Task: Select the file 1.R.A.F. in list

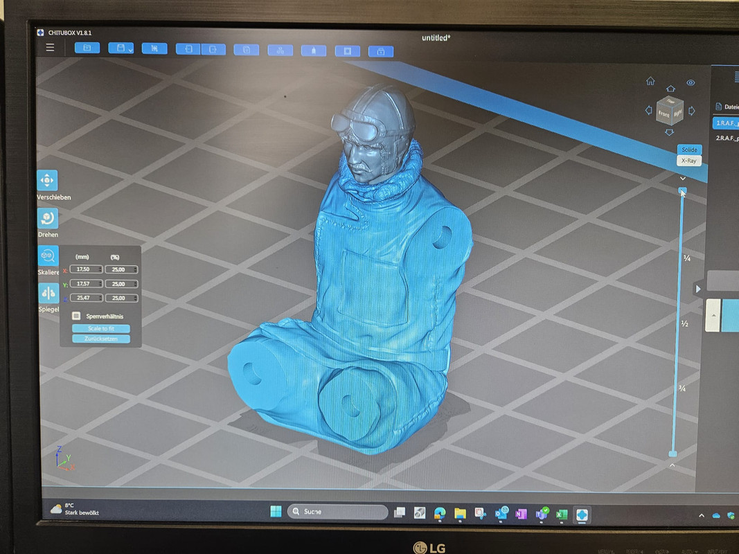Action: pyautogui.click(x=725, y=123)
